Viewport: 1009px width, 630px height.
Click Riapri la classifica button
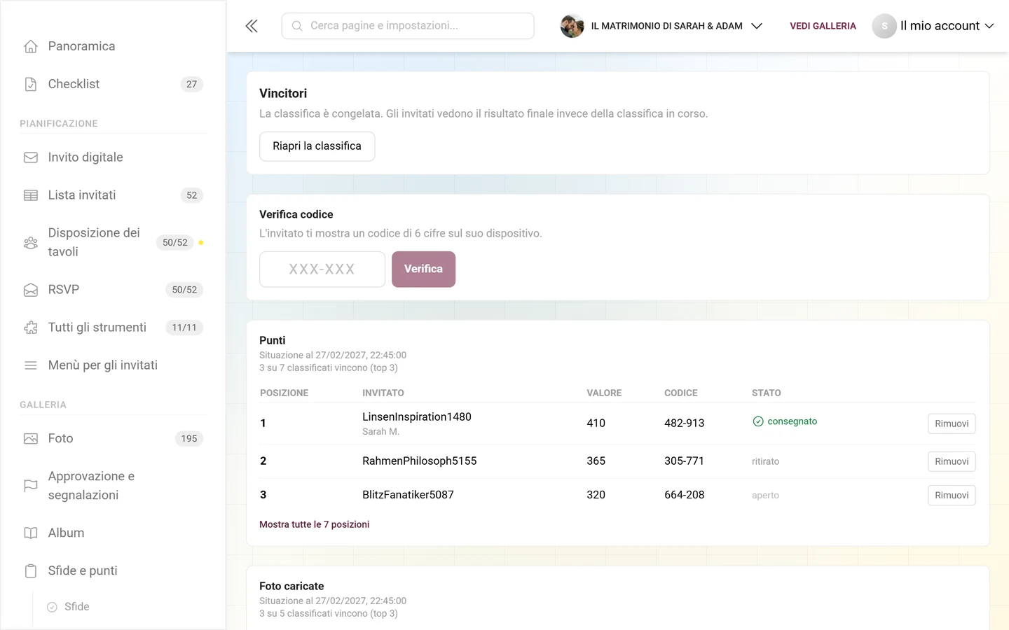pyautogui.click(x=317, y=146)
